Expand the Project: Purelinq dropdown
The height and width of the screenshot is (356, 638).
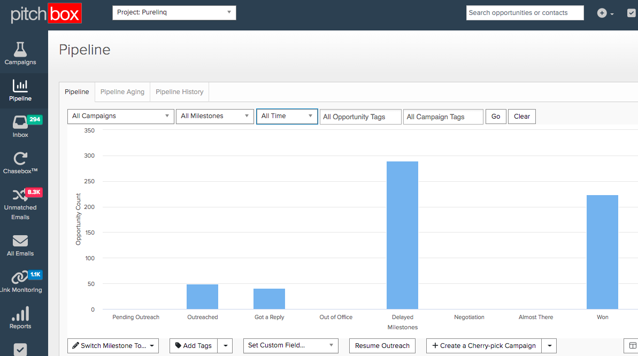coord(174,13)
